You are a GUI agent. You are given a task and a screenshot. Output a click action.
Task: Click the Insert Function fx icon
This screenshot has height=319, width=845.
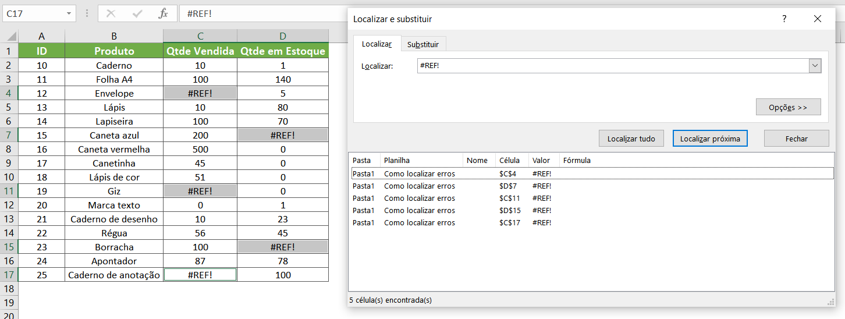(x=163, y=13)
